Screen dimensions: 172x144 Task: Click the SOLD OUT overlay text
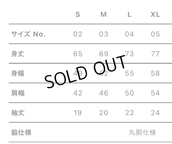pos(85,71)
